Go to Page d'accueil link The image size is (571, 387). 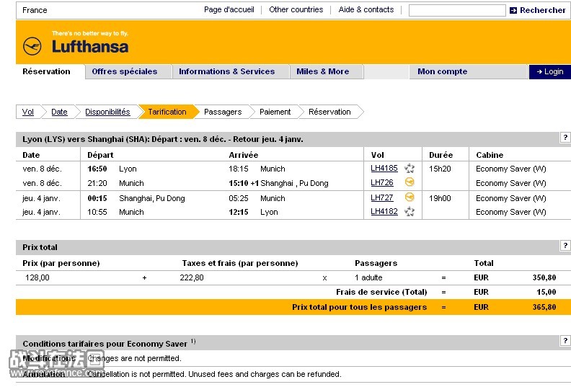coord(229,9)
